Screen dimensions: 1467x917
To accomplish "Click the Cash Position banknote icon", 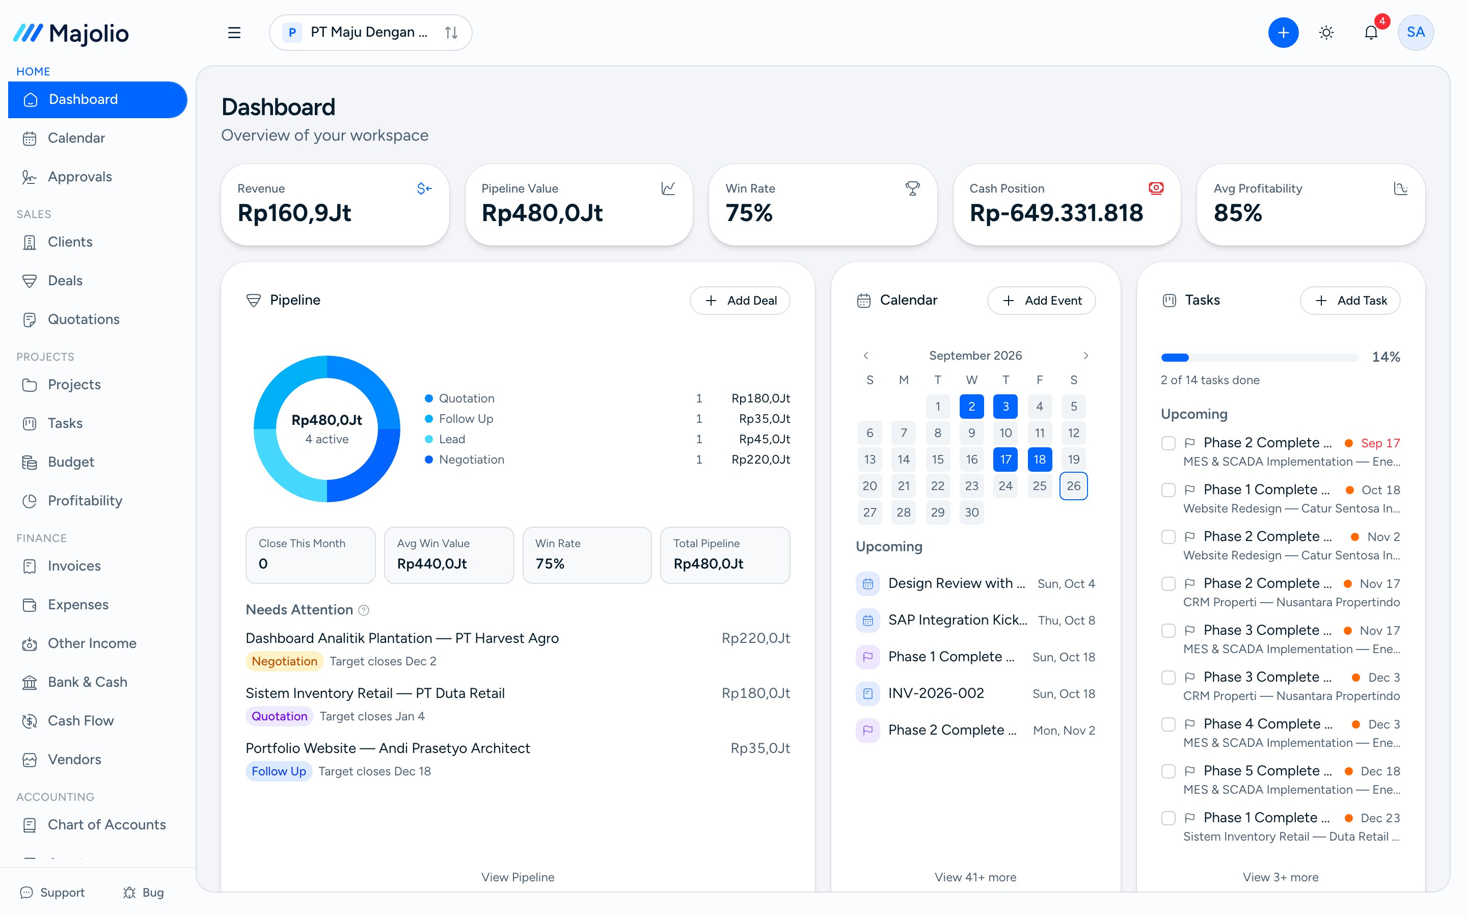I will [1156, 188].
